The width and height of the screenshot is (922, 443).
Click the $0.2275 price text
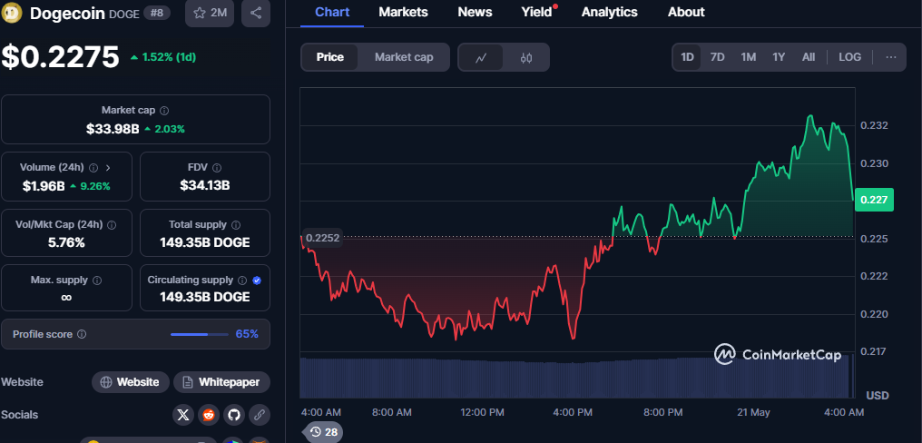click(x=60, y=57)
